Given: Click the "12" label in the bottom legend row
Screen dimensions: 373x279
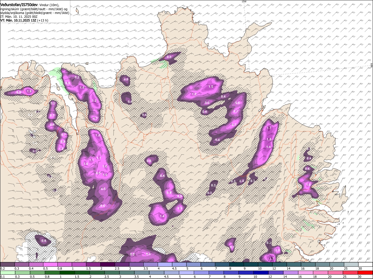Looking at the screenshot, I should click(x=270, y=277).
